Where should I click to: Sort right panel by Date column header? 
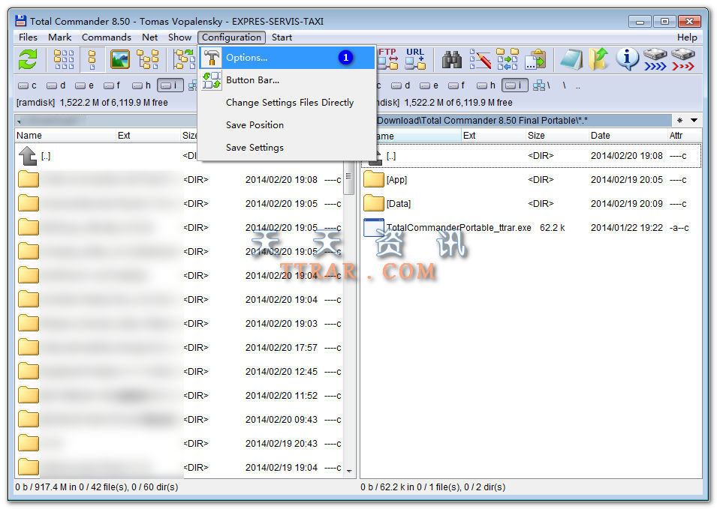coord(600,136)
